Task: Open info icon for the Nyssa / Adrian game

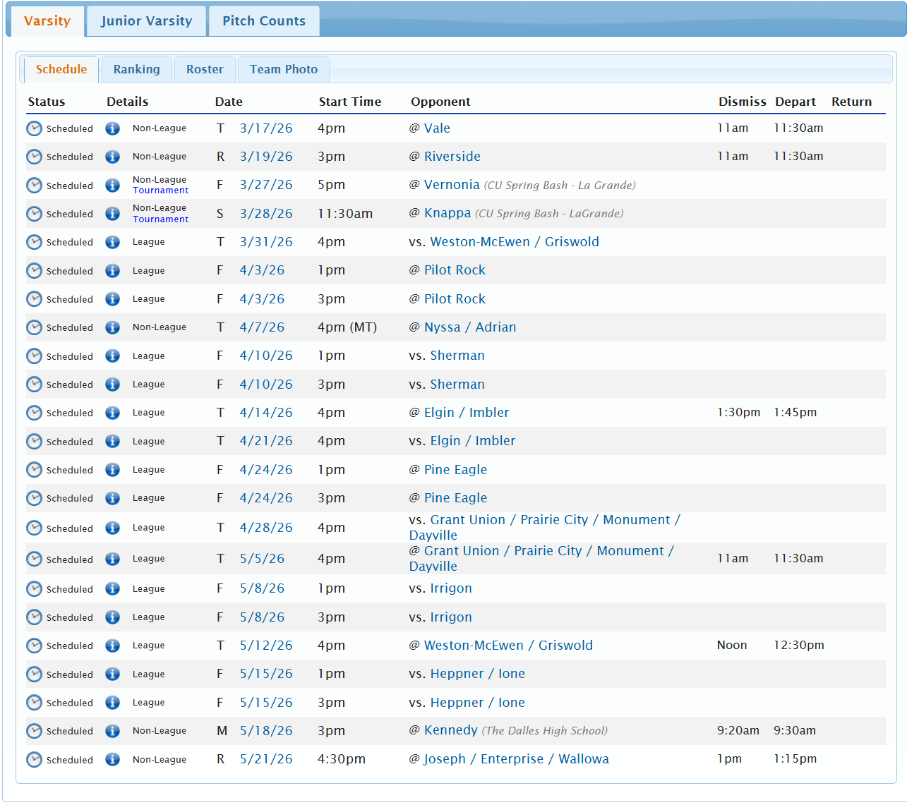Action: pyautogui.click(x=112, y=327)
